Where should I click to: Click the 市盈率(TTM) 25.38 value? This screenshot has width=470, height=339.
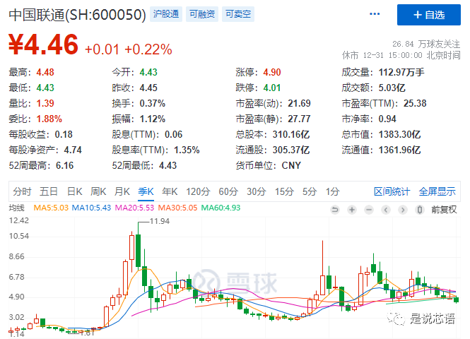(x=415, y=103)
